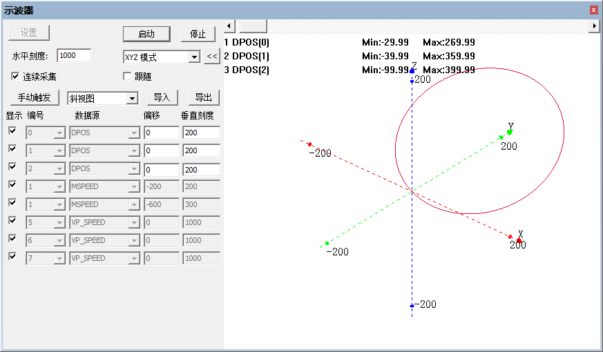603x352 pixels.
Task: Open data source dropdown for first DPOS row
Action: coord(134,133)
